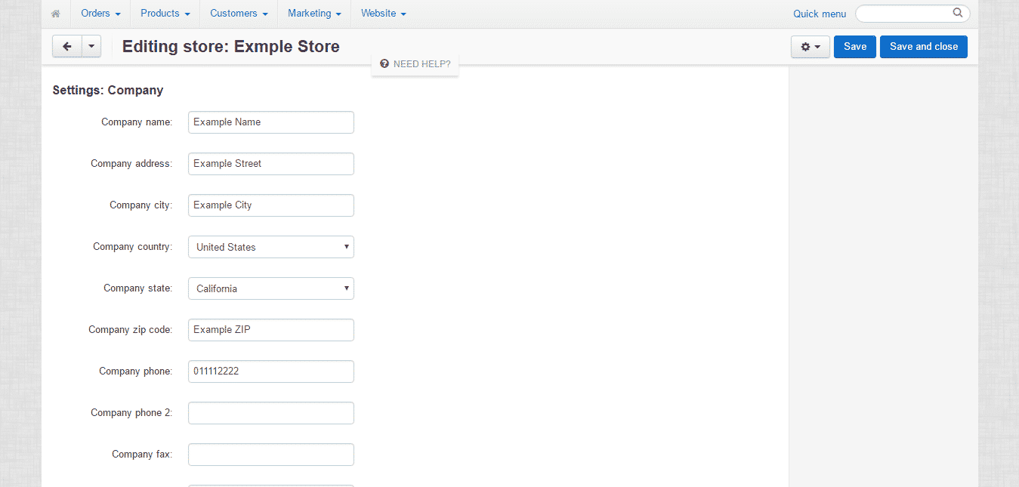The image size is (1019, 487).
Task: Click the Need Help question icon
Action: pos(384,64)
